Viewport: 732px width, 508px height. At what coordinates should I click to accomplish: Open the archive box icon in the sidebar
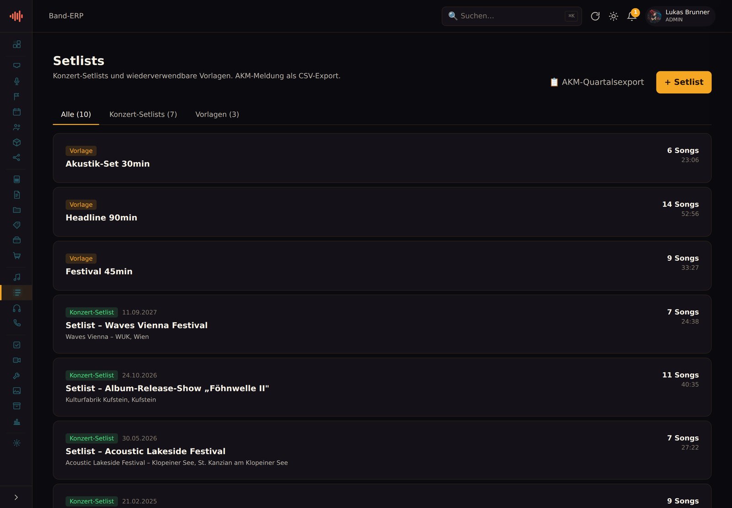16,406
